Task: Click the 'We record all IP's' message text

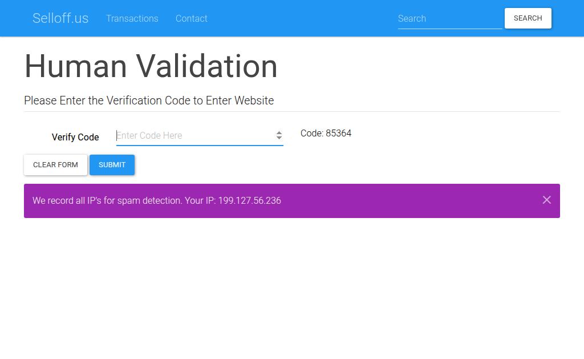Action: tap(157, 200)
